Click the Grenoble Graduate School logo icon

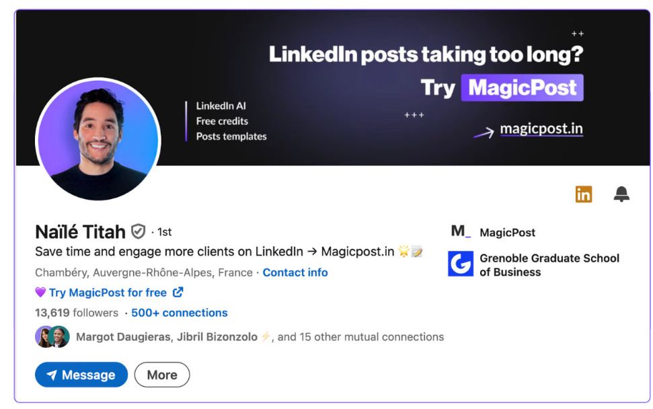point(461,264)
